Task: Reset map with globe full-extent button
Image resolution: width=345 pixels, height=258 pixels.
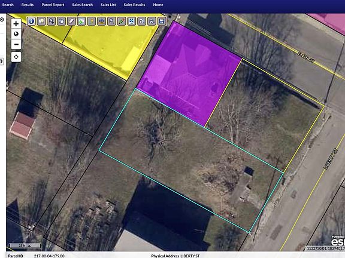Action: pos(16,34)
